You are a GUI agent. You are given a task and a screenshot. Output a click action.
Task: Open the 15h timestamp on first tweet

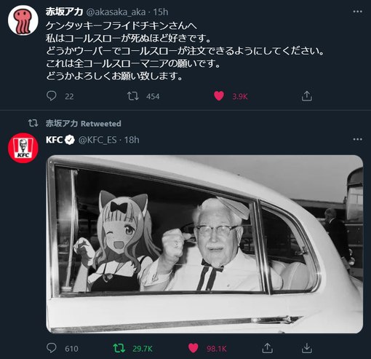[161, 12]
